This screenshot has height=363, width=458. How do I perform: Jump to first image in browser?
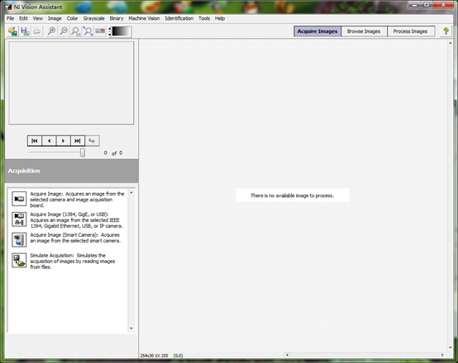35,141
